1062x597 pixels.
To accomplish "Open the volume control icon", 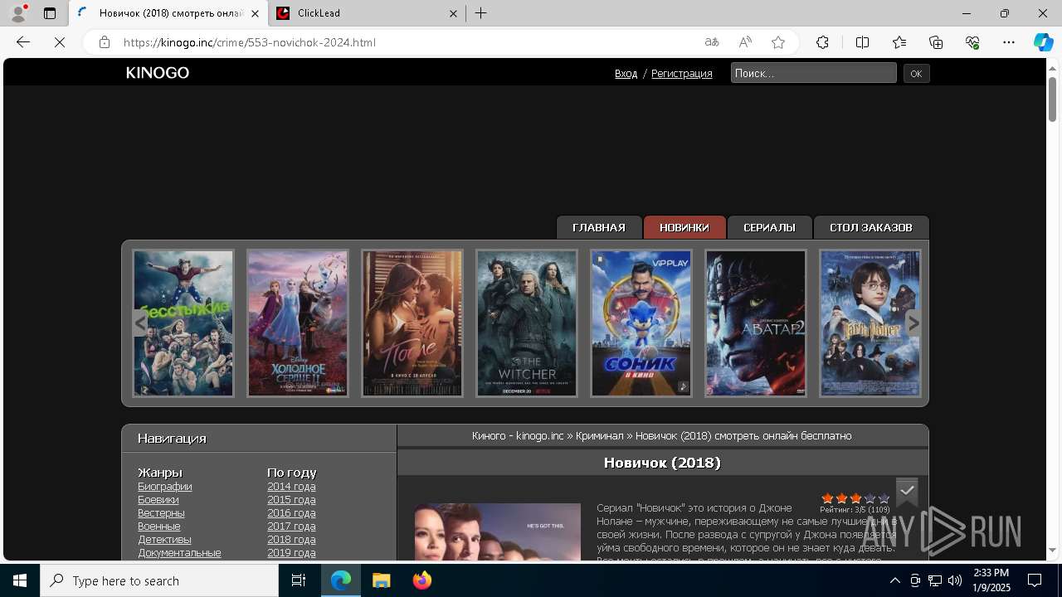I will coord(954,580).
